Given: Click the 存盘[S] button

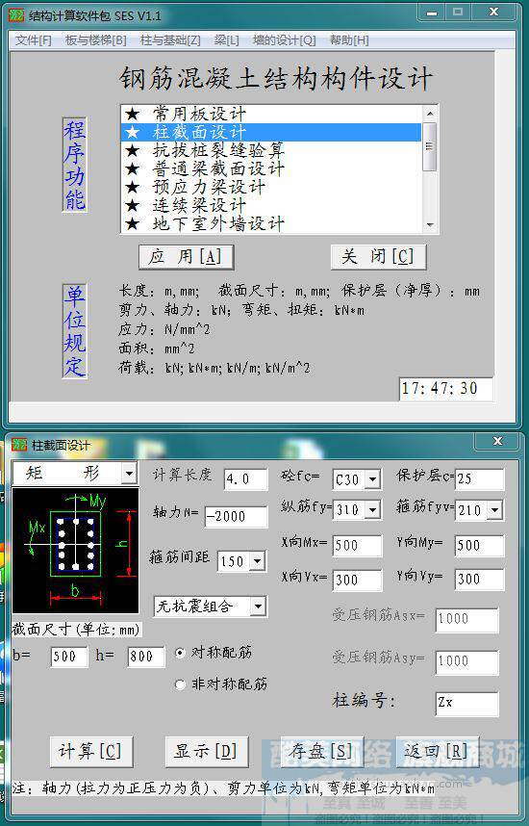Looking at the screenshot, I should tap(321, 752).
